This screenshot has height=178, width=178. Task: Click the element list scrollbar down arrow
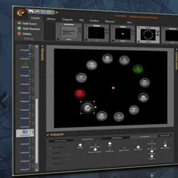[x=37, y=170]
